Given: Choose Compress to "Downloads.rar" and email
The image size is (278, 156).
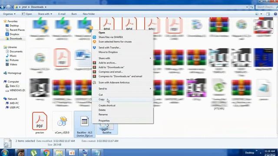Looking at the screenshot, I should coord(122,76).
